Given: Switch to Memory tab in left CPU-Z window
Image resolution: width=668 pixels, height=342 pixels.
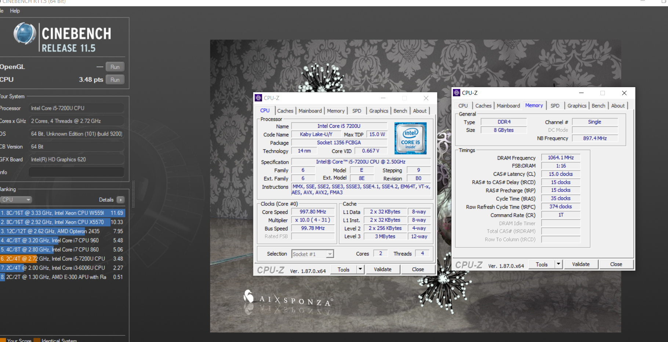Looking at the screenshot, I should (x=336, y=111).
